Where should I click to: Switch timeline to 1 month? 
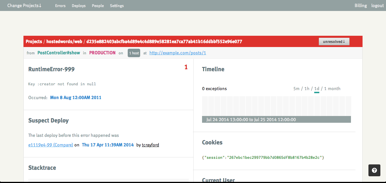click(x=332, y=89)
